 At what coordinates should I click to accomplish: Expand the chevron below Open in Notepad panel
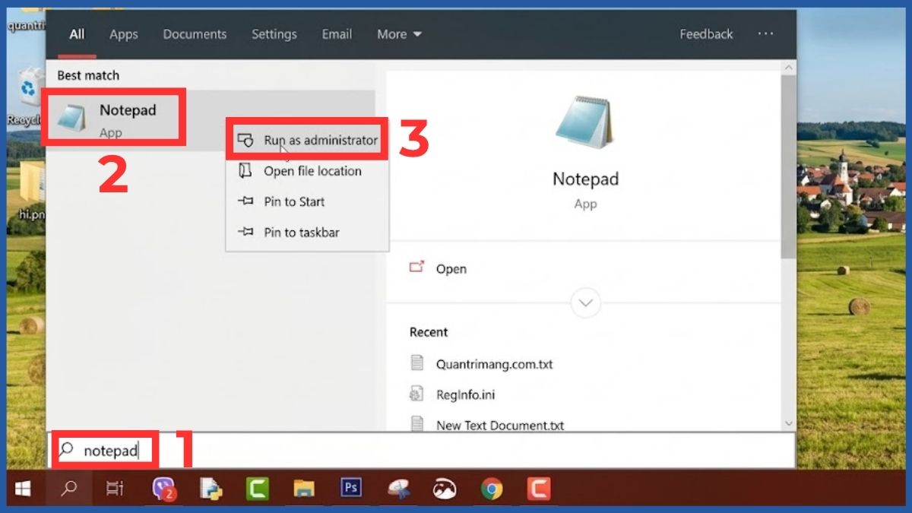coord(585,302)
